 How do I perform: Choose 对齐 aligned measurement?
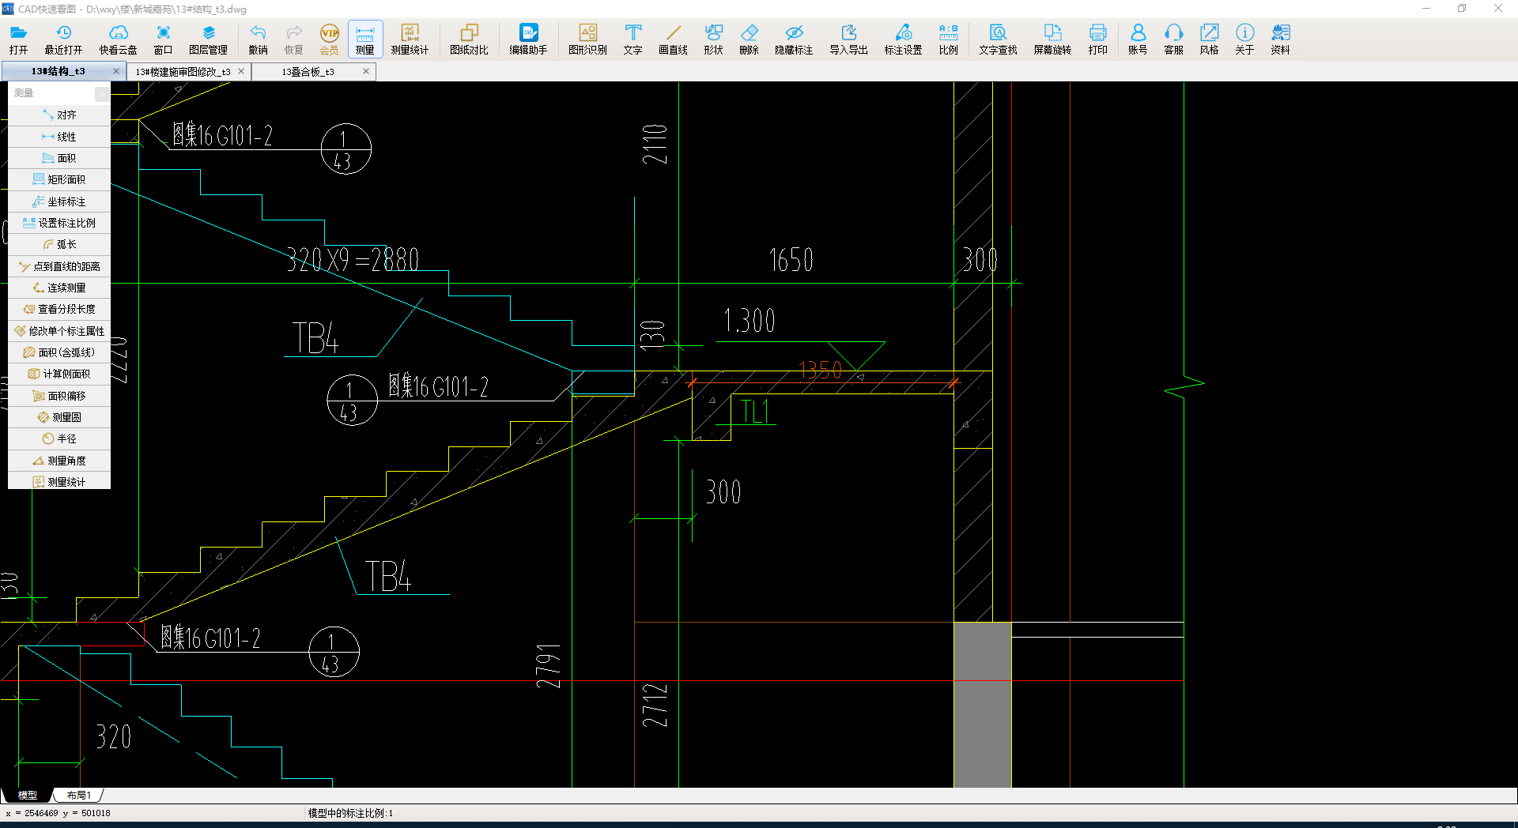[x=59, y=115]
